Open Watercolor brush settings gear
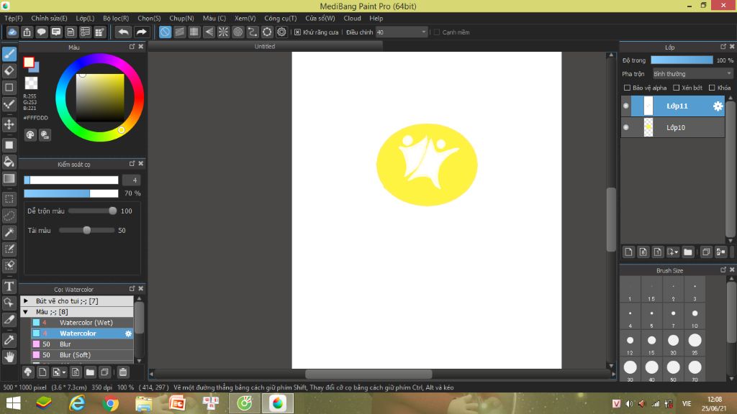 tap(128, 333)
